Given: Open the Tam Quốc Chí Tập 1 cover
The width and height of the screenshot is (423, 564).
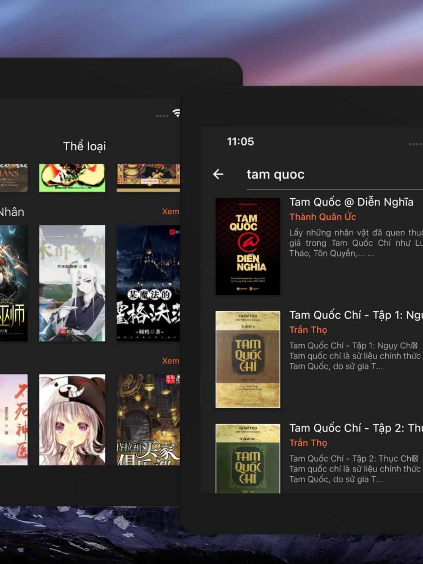Looking at the screenshot, I should pyautogui.click(x=248, y=359).
